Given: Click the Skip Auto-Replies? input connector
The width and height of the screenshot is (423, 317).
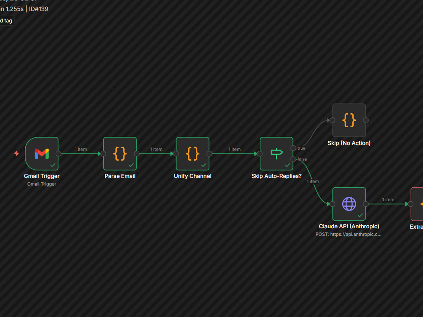Looking at the screenshot, I should tap(260, 154).
